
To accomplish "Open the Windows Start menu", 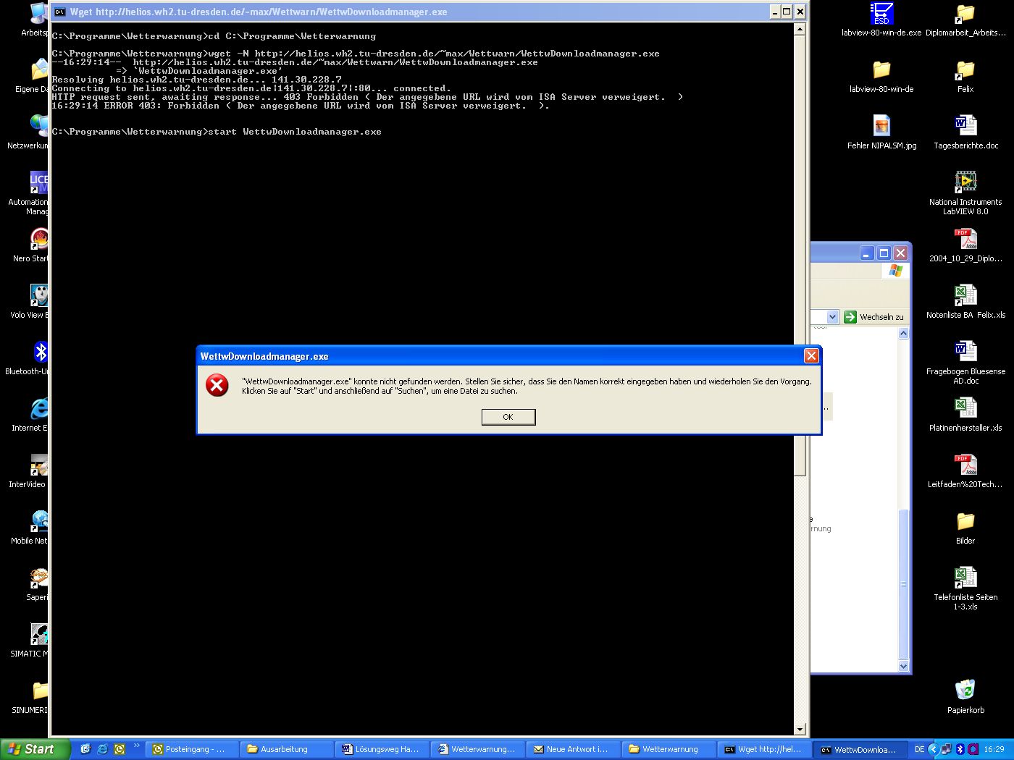I will (34, 749).
